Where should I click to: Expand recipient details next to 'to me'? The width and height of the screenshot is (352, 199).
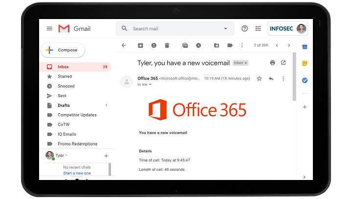(150, 85)
